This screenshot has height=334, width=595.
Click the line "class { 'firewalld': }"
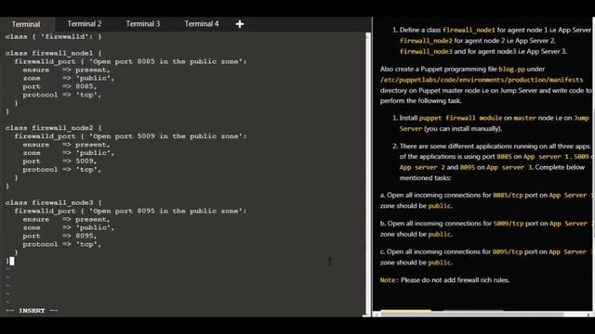click(x=54, y=37)
